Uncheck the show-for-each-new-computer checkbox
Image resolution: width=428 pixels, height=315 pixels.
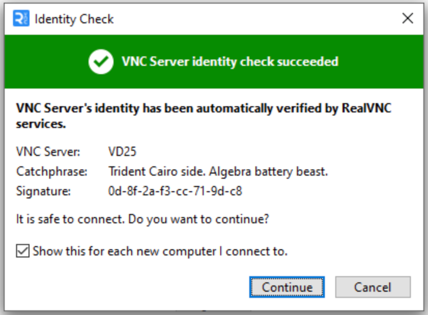pos(23,251)
